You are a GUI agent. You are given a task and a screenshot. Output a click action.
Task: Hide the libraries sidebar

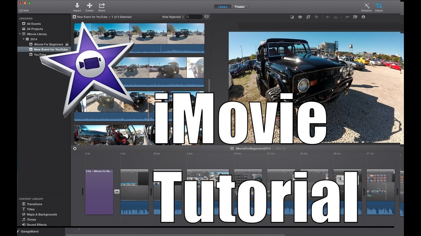pyautogui.click(x=24, y=10)
